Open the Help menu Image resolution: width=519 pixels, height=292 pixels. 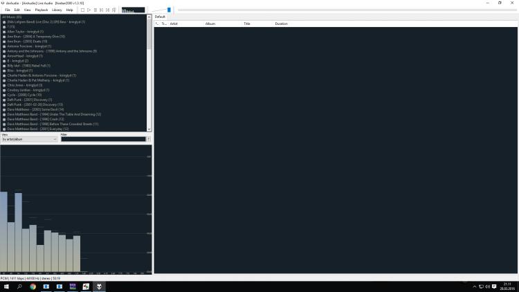(69, 10)
